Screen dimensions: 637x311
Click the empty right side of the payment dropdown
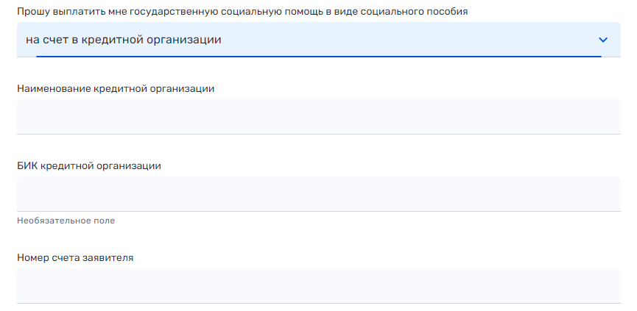[x=479, y=40]
